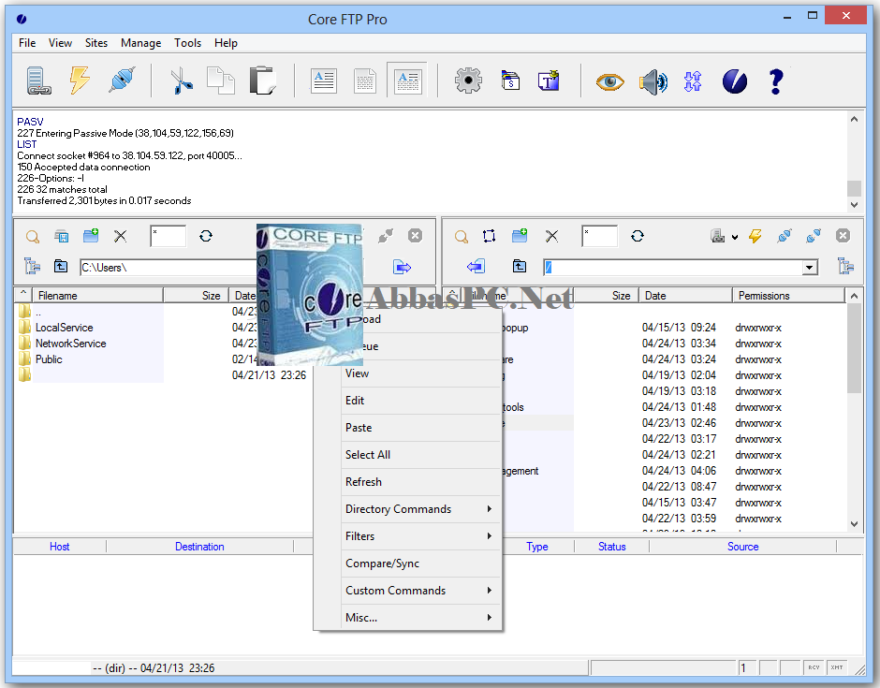The image size is (880, 688).
Task: Click the transfer arrows icon in toolbar
Action: click(693, 81)
